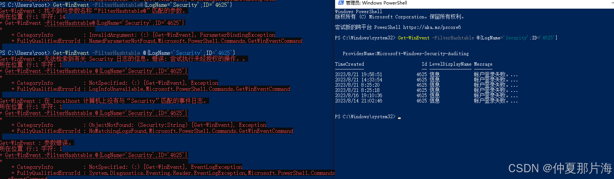Click the Message column header
This screenshot has height=179, width=614.
pyautogui.click(x=483, y=64)
